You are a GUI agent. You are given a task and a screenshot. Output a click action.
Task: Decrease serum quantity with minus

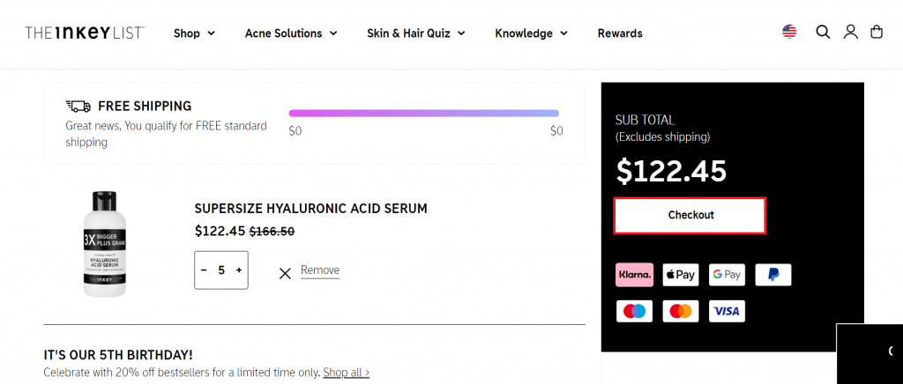204,270
